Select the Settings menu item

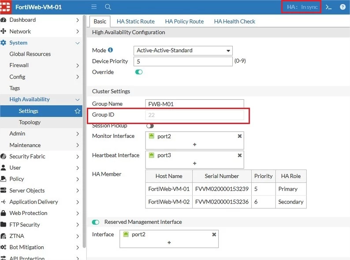[x=41, y=111]
